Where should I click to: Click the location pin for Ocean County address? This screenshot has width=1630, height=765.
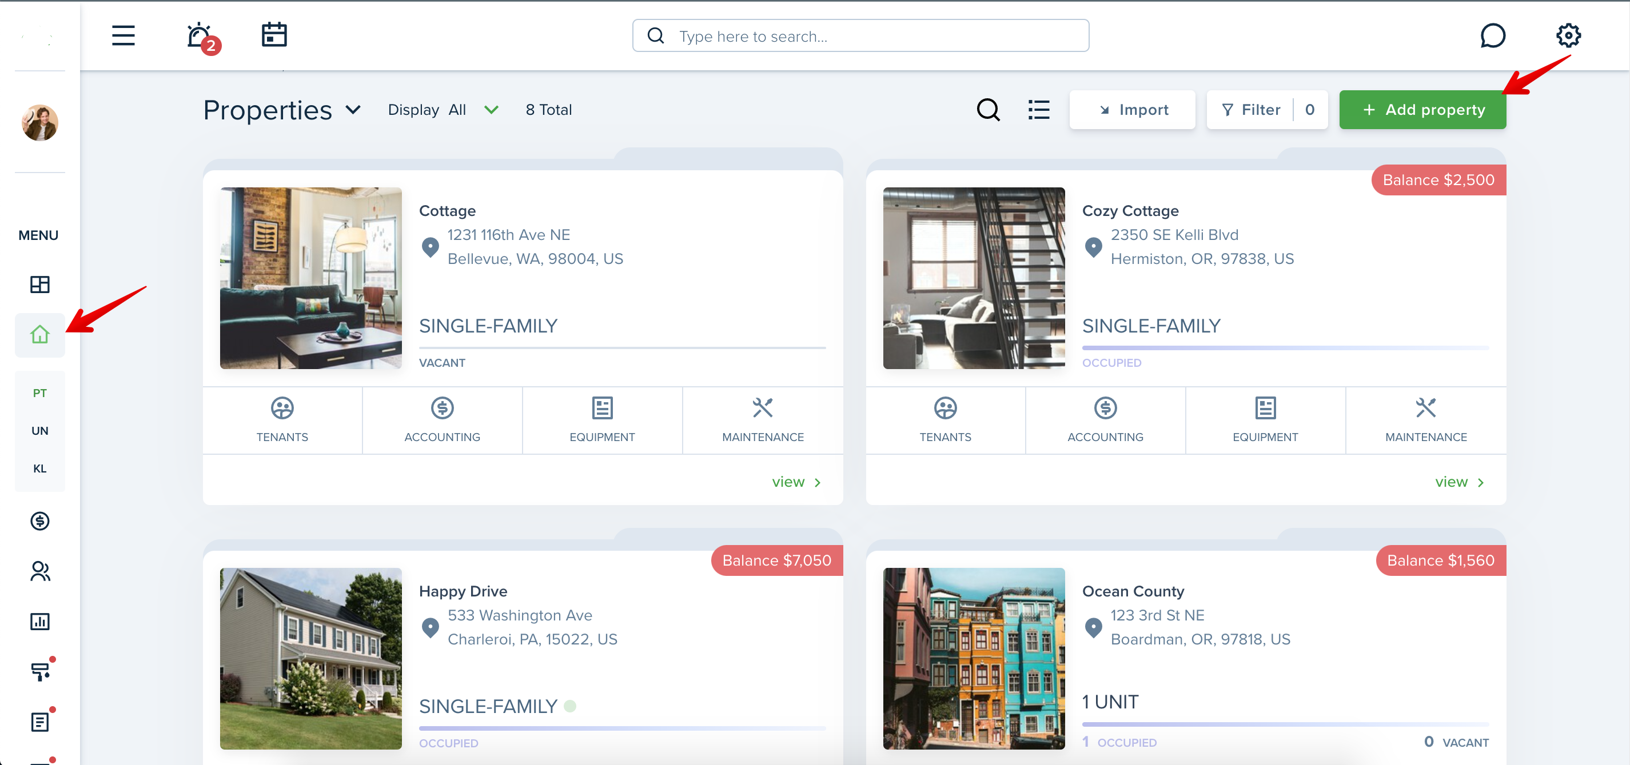pos(1093,628)
